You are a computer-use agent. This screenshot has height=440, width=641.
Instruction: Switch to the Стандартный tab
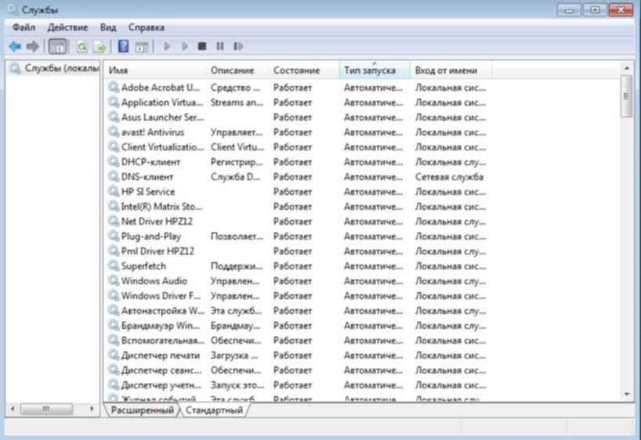[x=213, y=409]
